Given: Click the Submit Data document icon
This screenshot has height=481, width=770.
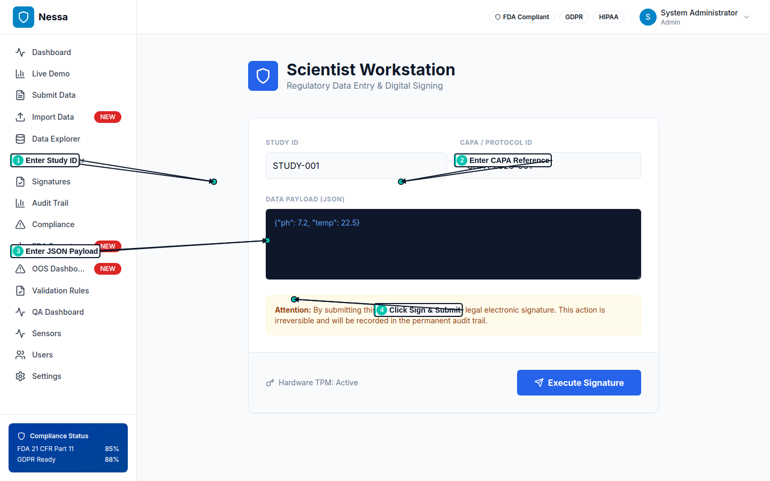Looking at the screenshot, I should (x=20, y=95).
